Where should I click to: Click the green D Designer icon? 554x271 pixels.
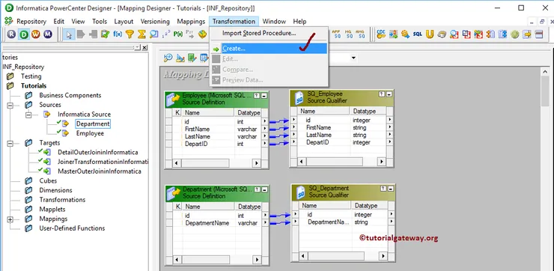pyautogui.click(x=24, y=34)
